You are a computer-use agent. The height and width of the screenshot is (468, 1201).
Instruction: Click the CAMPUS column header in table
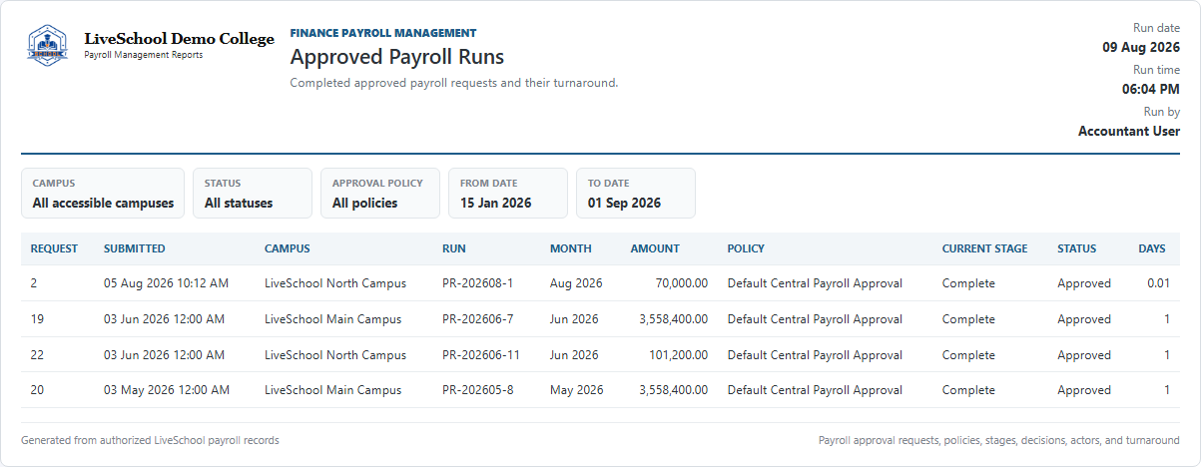tap(288, 248)
